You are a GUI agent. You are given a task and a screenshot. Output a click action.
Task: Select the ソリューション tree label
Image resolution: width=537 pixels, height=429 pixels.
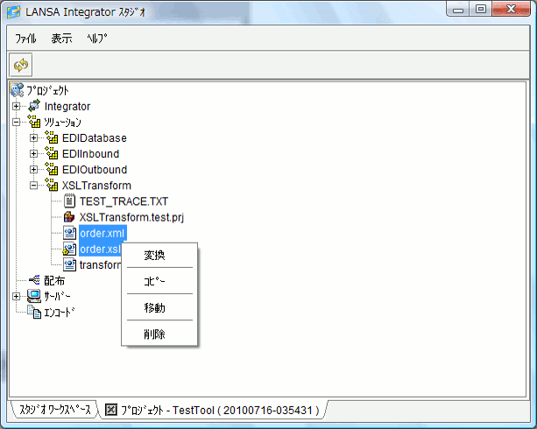tap(63, 123)
